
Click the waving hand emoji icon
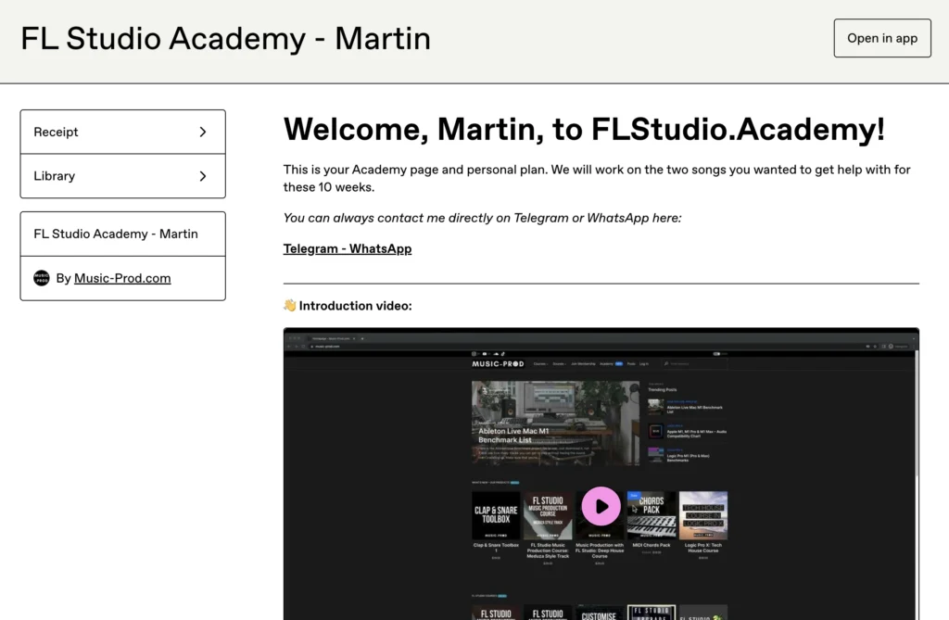coord(290,306)
